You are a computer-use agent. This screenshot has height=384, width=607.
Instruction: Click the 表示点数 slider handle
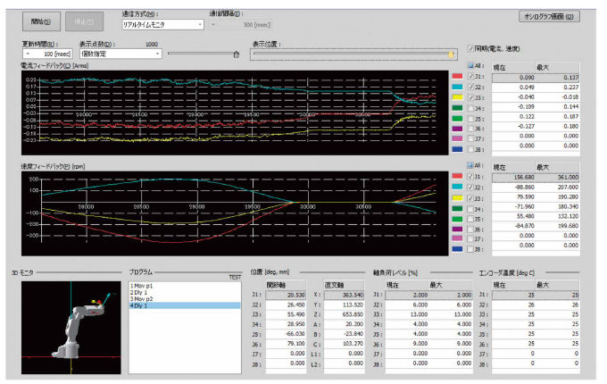(236, 54)
